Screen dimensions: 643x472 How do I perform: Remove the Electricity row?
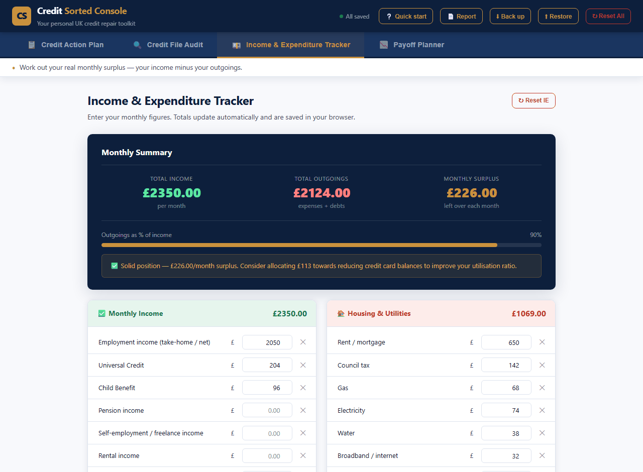[542, 410]
